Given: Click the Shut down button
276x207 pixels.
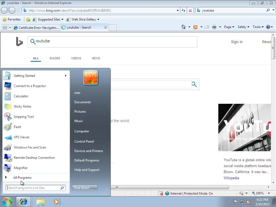Looking at the screenshot, I should [81, 188].
